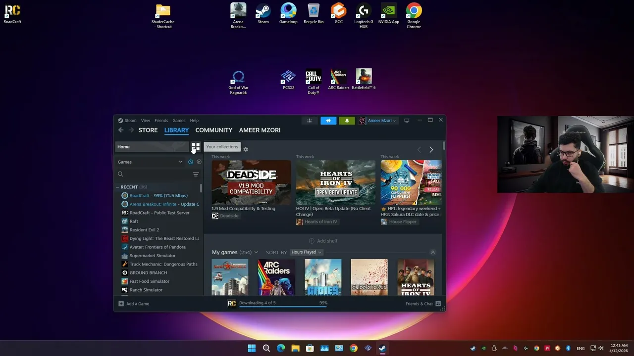Viewport: 634px width, 356px height.
Task: Click Add shelf
Action: (323, 241)
